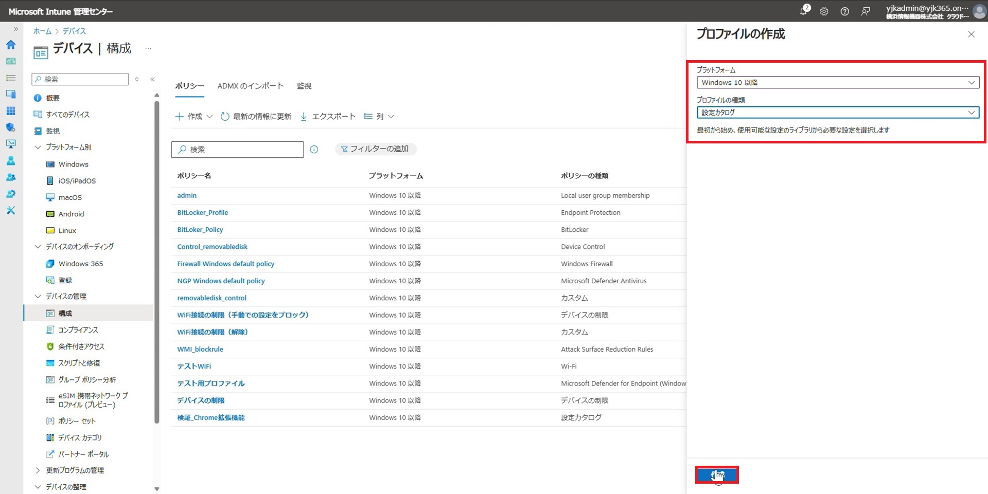Close the プロファイルの作成 panel
This screenshot has width=988, height=494.
(x=971, y=34)
